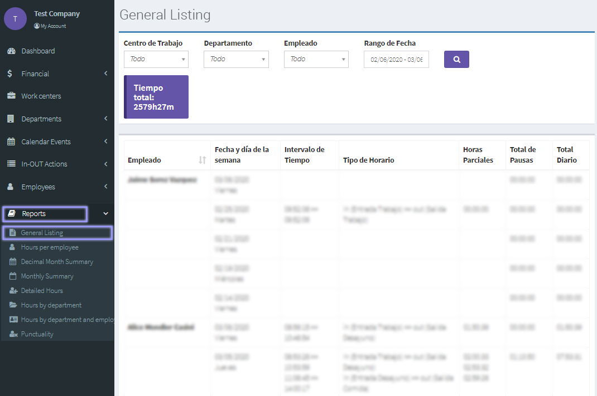Image resolution: width=597 pixels, height=396 pixels.
Task: Open the Departamento dropdown
Action: pyautogui.click(x=236, y=59)
